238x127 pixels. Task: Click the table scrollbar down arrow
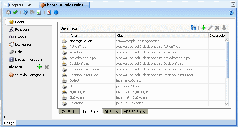click(227, 104)
